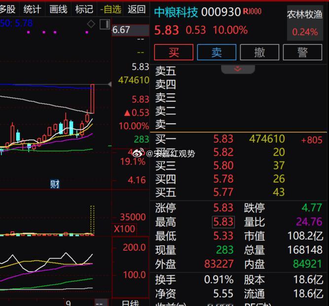Click the 卖一 ask row label
329x306 pixels.
(x=166, y=124)
